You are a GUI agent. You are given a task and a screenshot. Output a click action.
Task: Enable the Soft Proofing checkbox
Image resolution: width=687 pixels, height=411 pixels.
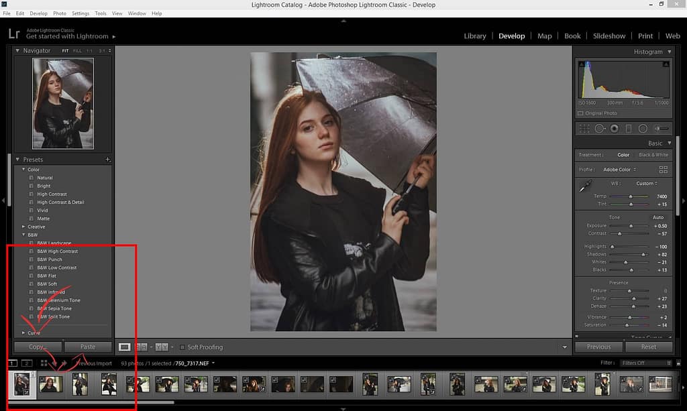point(182,347)
